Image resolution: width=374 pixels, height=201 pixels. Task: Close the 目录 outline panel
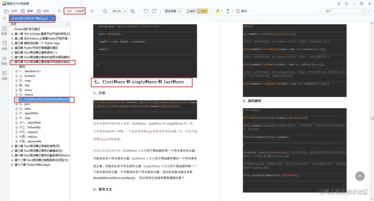67,24
